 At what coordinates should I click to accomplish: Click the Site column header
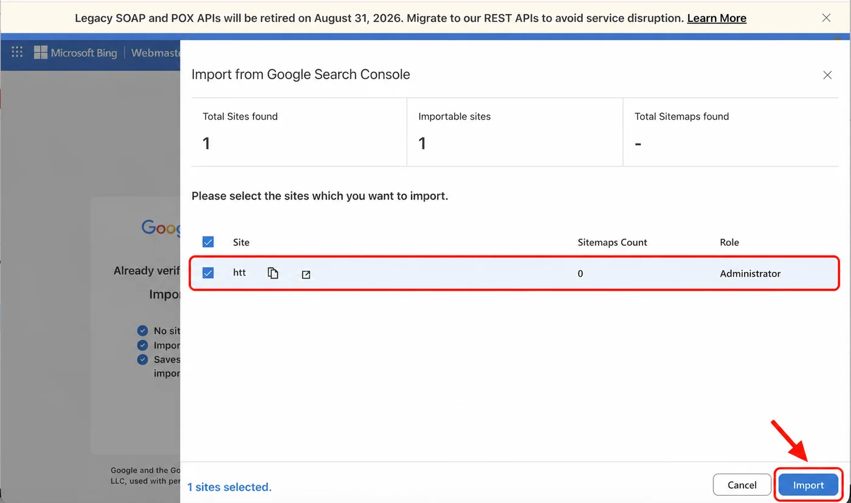point(241,242)
